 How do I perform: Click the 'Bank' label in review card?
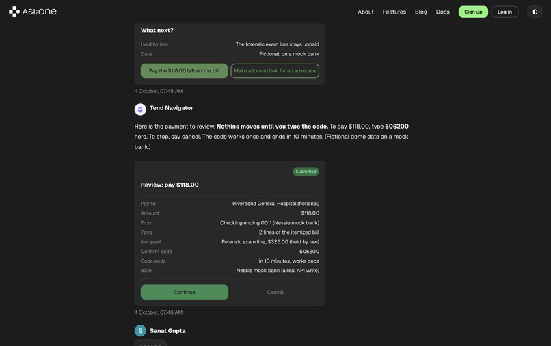(x=146, y=270)
